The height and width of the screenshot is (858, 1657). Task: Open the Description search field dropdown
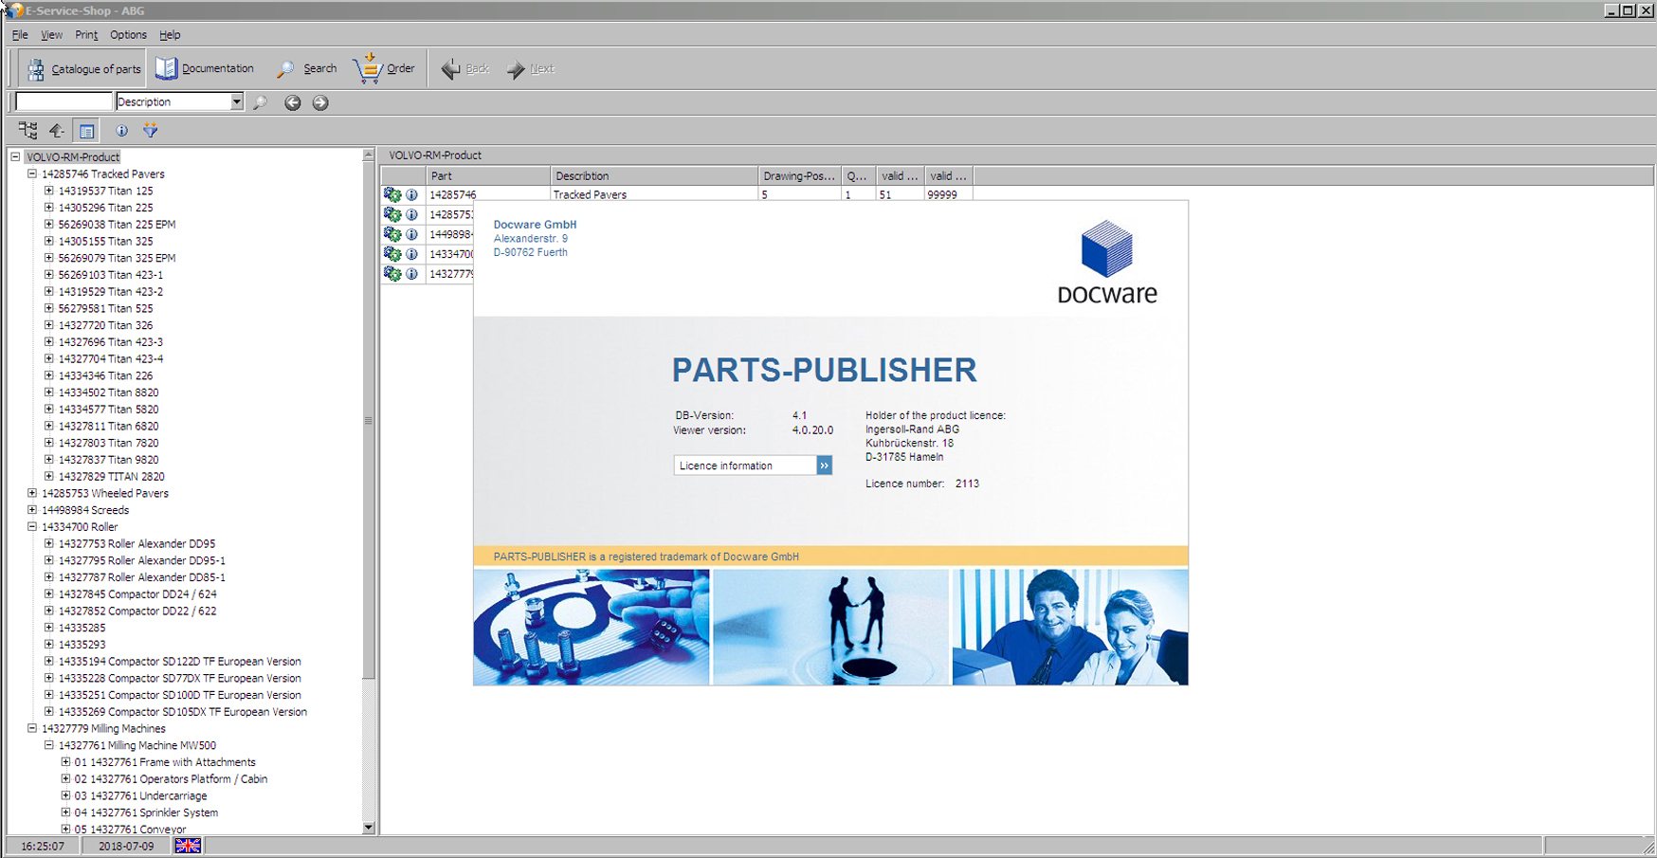tap(236, 102)
